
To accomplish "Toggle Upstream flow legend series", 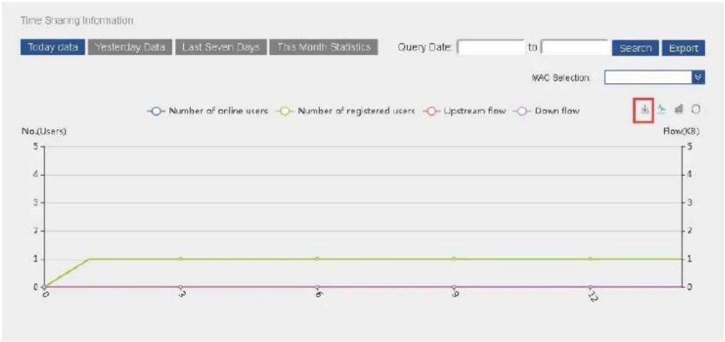I will 464,111.
